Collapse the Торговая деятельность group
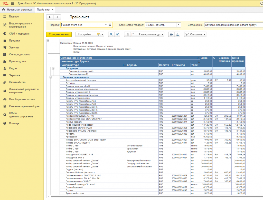 (51, 77)
